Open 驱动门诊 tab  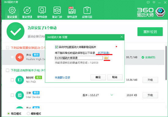[57, 13]
